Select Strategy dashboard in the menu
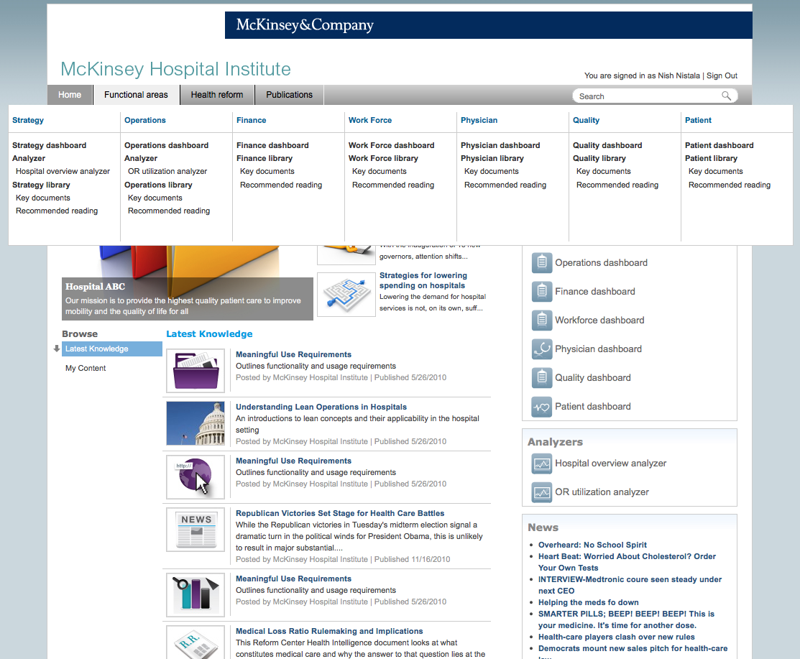Image resolution: width=800 pixels, height=659 pixels. pos(49,145)
